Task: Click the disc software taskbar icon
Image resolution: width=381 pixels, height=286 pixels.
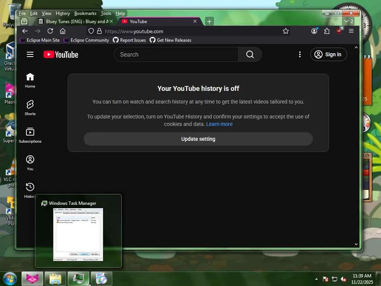Action: (102, 279)
